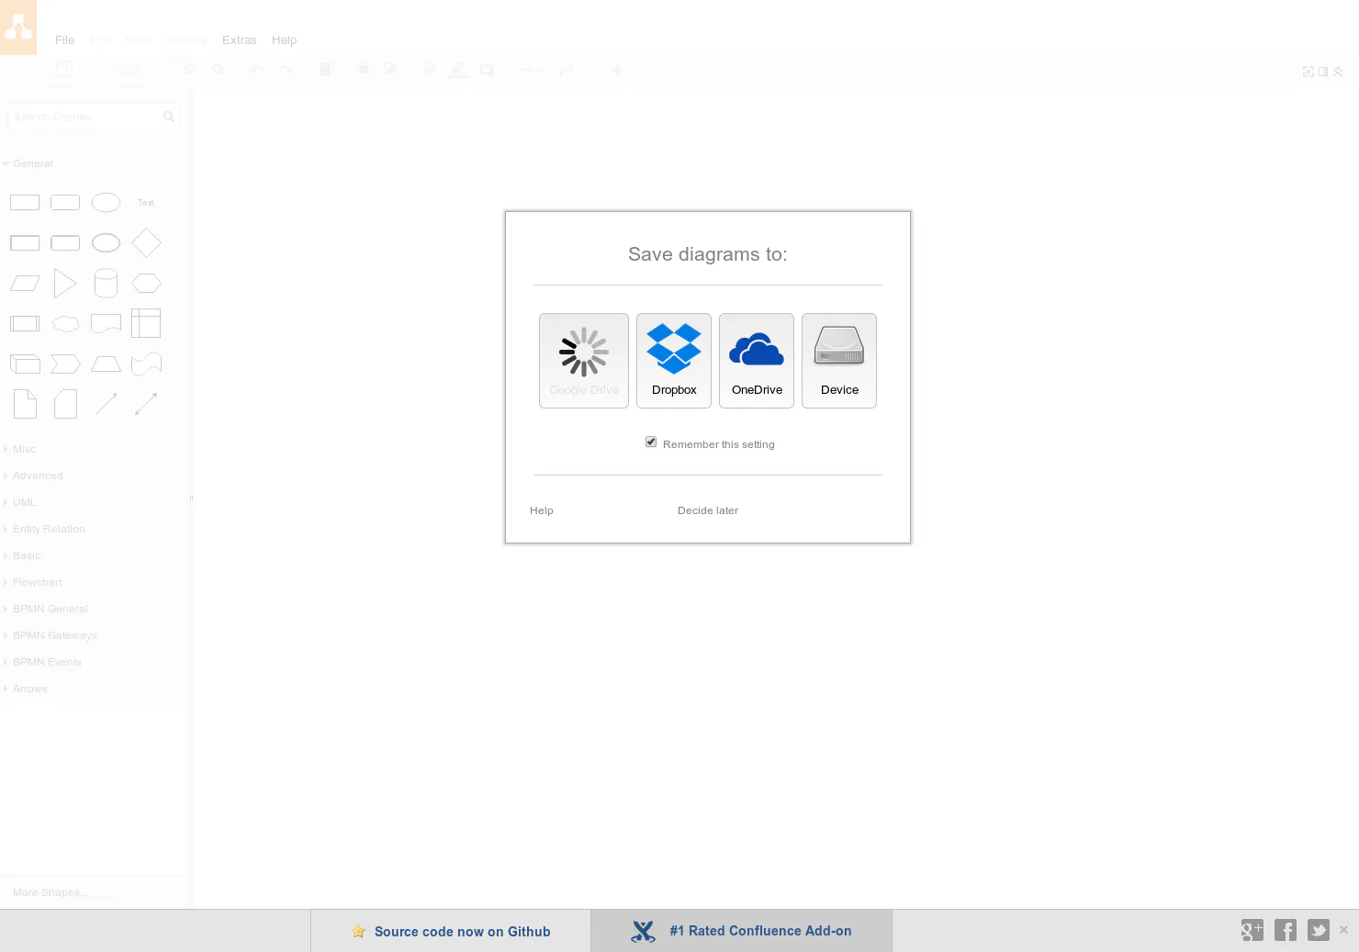Expand the Flowchart shapes section
Viewport: 1359px width, 952px height.
[38, 582]
